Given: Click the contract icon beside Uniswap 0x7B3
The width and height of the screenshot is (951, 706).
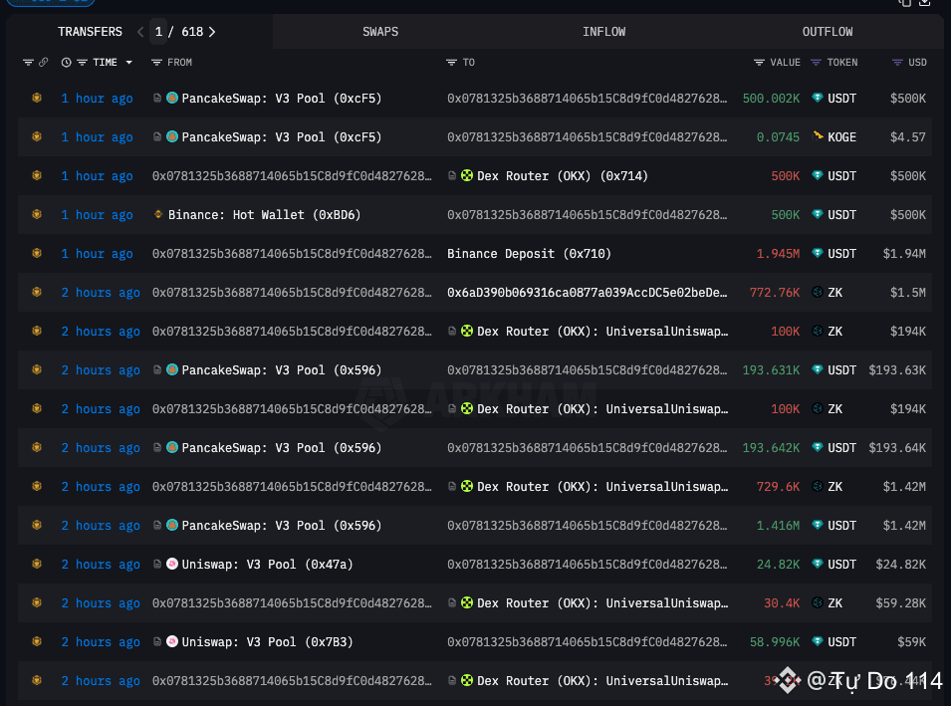Looking at the screenshot, I should 157,641.
